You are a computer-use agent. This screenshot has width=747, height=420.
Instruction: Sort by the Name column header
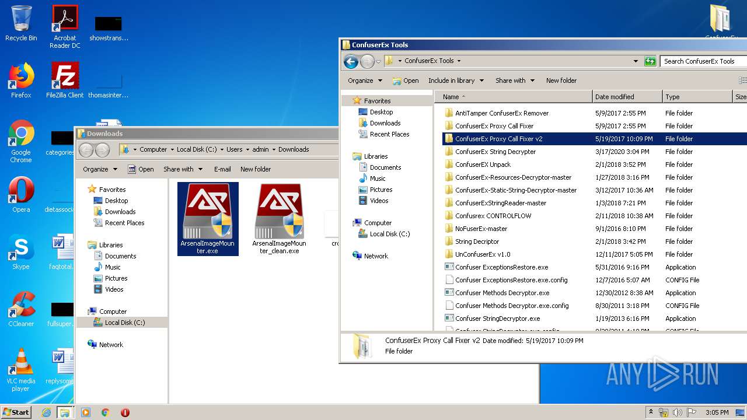pos(514,97)
